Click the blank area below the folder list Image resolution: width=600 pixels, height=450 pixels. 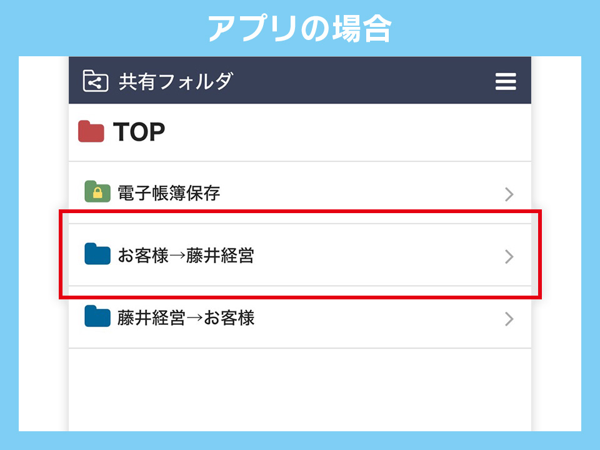(x=300, y=387)
